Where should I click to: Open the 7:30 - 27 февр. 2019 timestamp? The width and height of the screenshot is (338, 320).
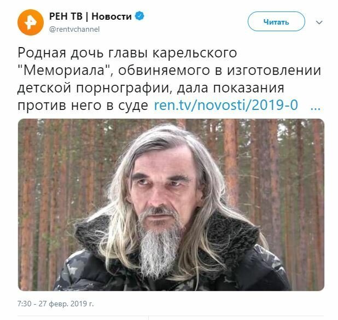coord(55,304)
